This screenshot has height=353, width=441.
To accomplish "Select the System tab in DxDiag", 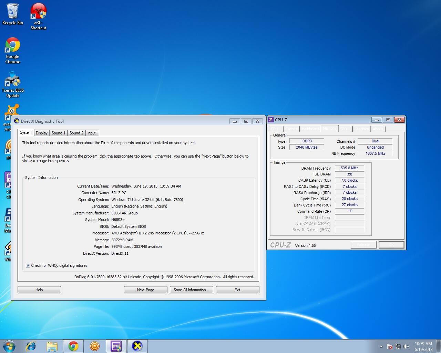I will (x=26, y=132).
